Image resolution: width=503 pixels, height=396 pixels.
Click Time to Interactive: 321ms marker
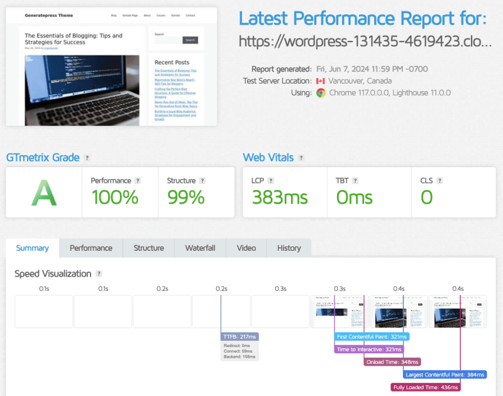pyautogui.click(x=369, y=349)
